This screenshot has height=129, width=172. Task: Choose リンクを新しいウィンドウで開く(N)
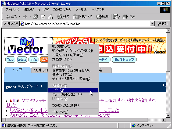(x=73, y=51)
